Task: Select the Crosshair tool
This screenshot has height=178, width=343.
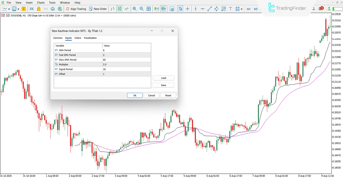Action: [x=187, y=9]
